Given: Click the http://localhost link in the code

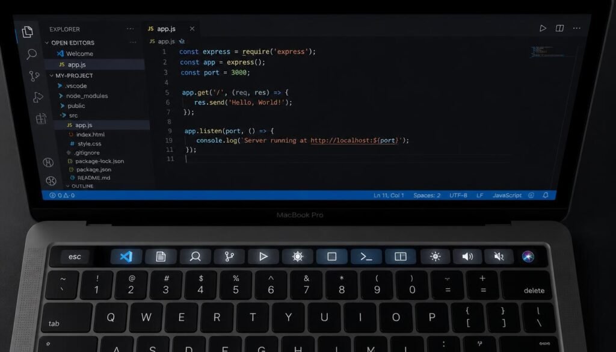Looking at the screenshot, I should 354,140.
